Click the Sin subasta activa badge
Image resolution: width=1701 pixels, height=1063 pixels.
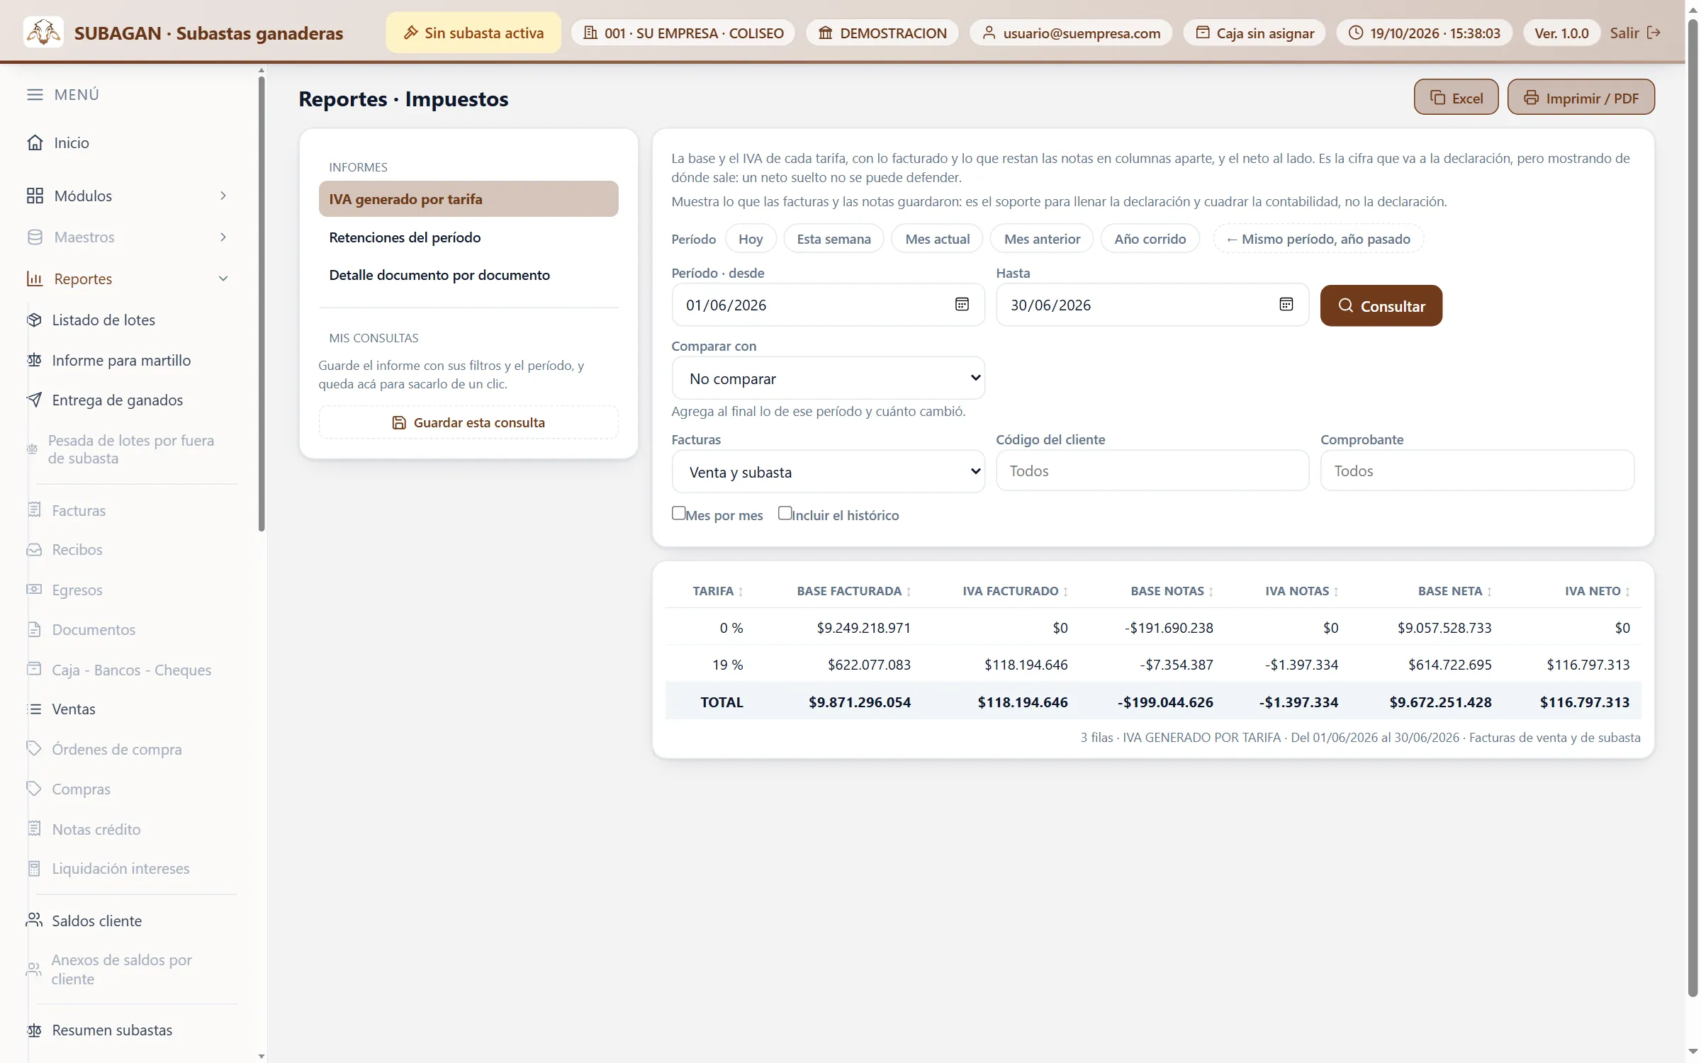473,33
